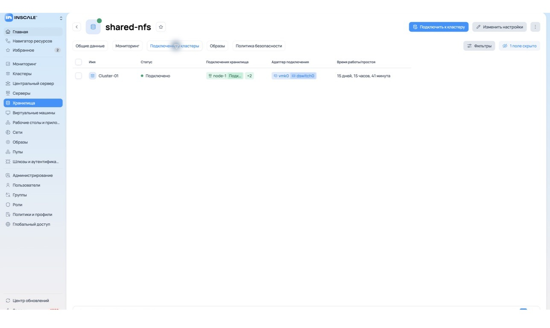This screenshot has height=328, width=550.
Task: Open Роли section
Action: click(x=33, y=205)
